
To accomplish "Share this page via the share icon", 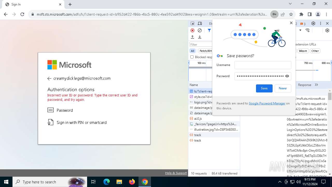I will 283,14.
